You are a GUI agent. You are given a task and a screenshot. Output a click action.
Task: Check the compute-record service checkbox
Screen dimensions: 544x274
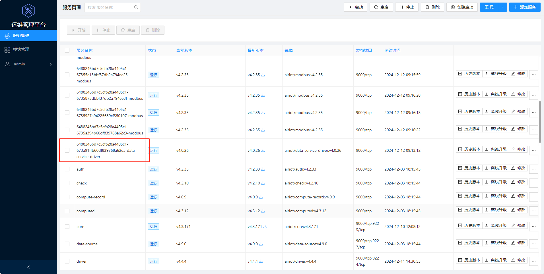point(67,197)
